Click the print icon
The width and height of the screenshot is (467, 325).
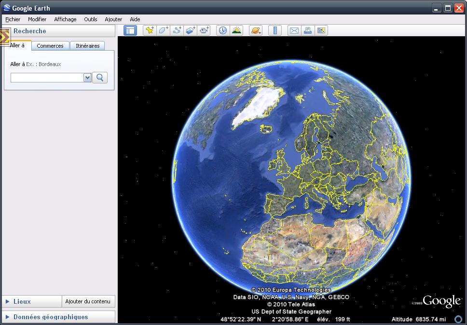(308, 30)
